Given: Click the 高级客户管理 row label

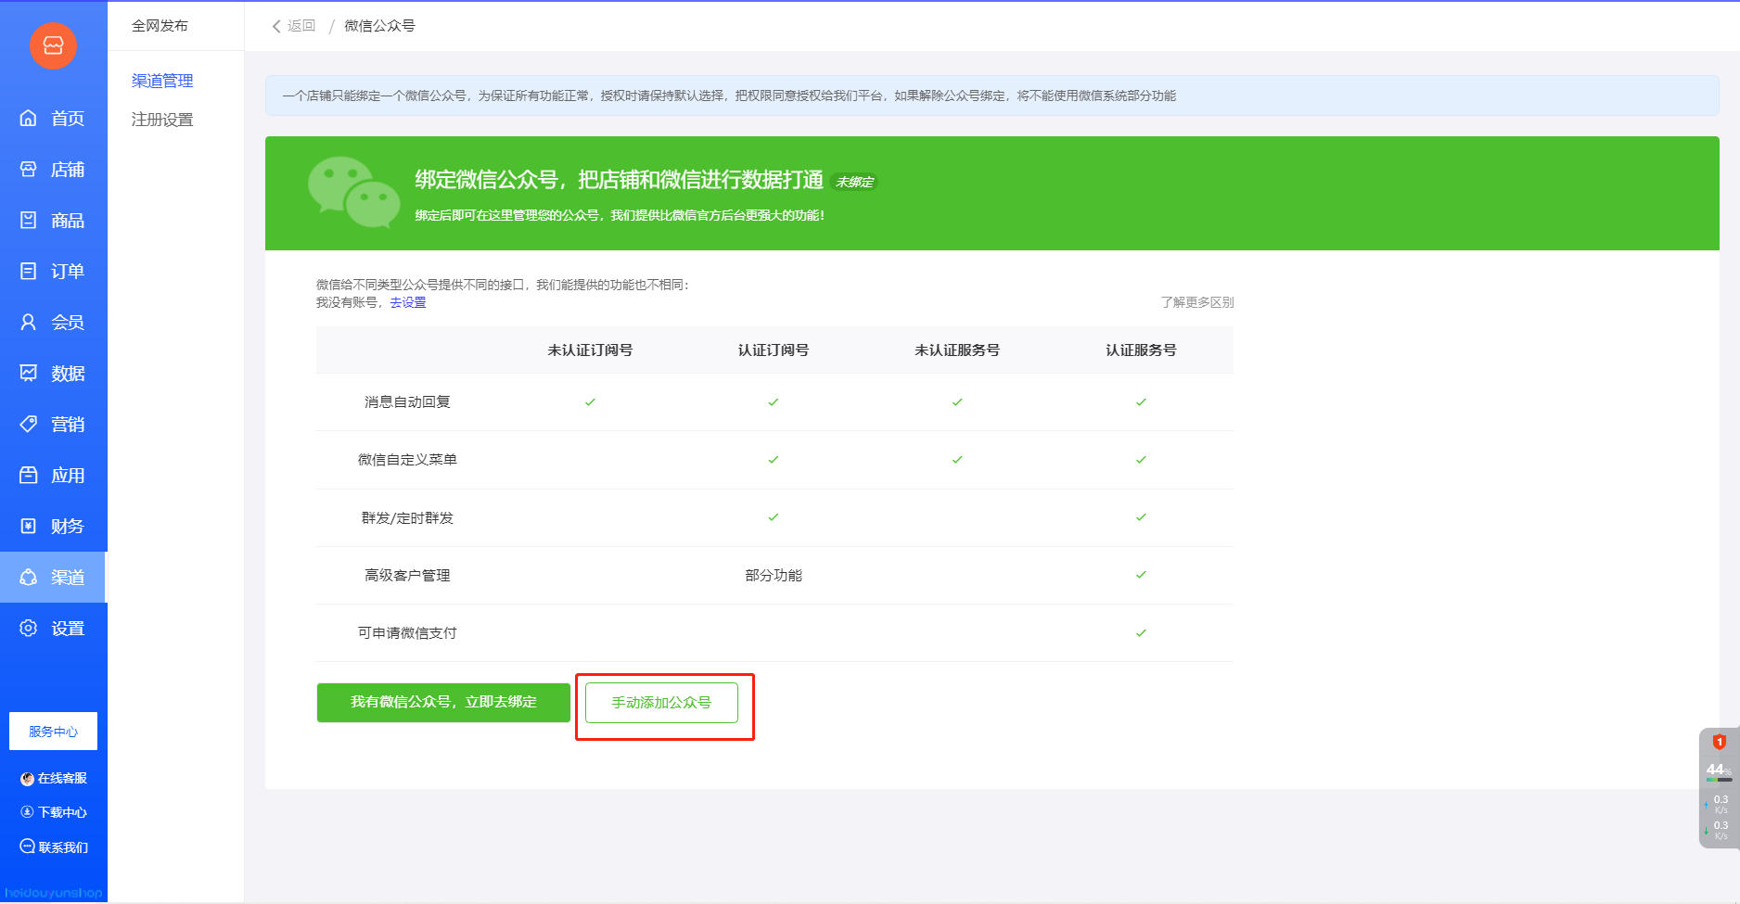Looking at the screenshot, I should tap(407, 576).
